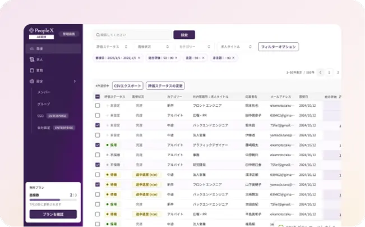365x227 pixels.
Task: Click the 設定 settings gear icon
Action: pyautogui.click(x=32, y=81)
